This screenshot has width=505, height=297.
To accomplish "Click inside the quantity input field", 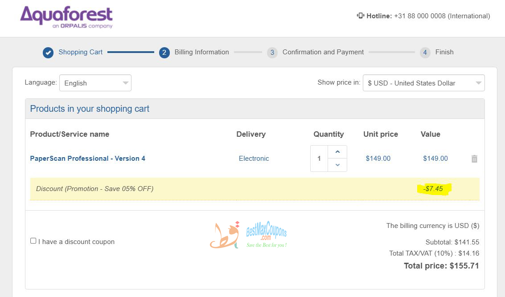I will coord(319,159).
